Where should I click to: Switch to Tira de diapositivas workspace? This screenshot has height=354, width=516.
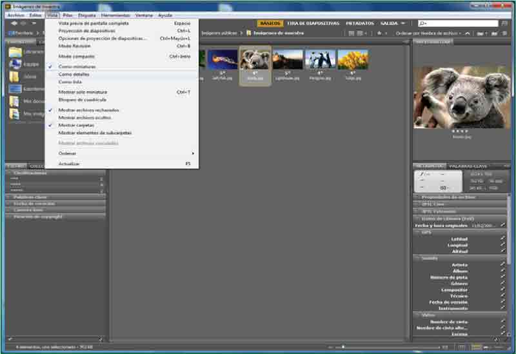tap(313, 23)
